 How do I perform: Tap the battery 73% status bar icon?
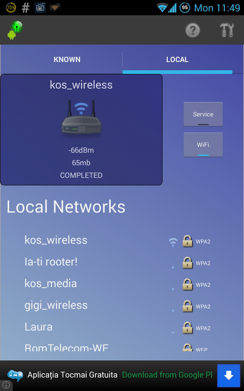click(x=11, y=8)
